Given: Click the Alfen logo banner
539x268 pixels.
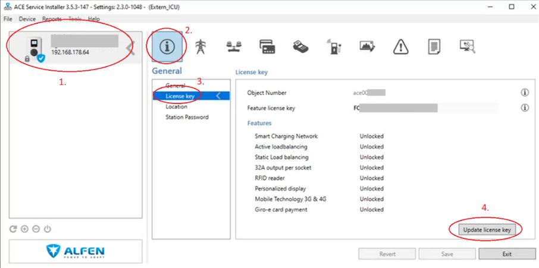Looking at the screenshot, I should click(x=76, y=251).
